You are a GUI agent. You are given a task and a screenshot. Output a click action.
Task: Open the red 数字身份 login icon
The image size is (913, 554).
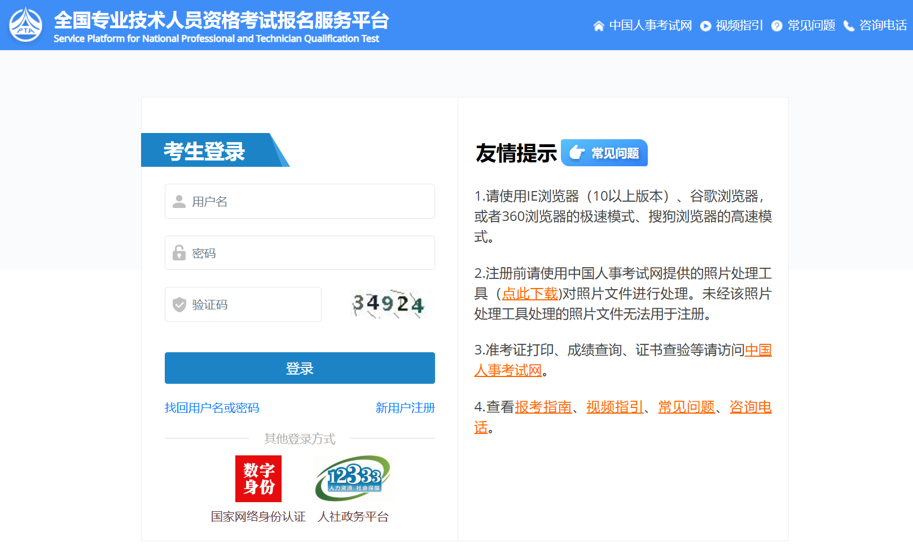[258, 478]
